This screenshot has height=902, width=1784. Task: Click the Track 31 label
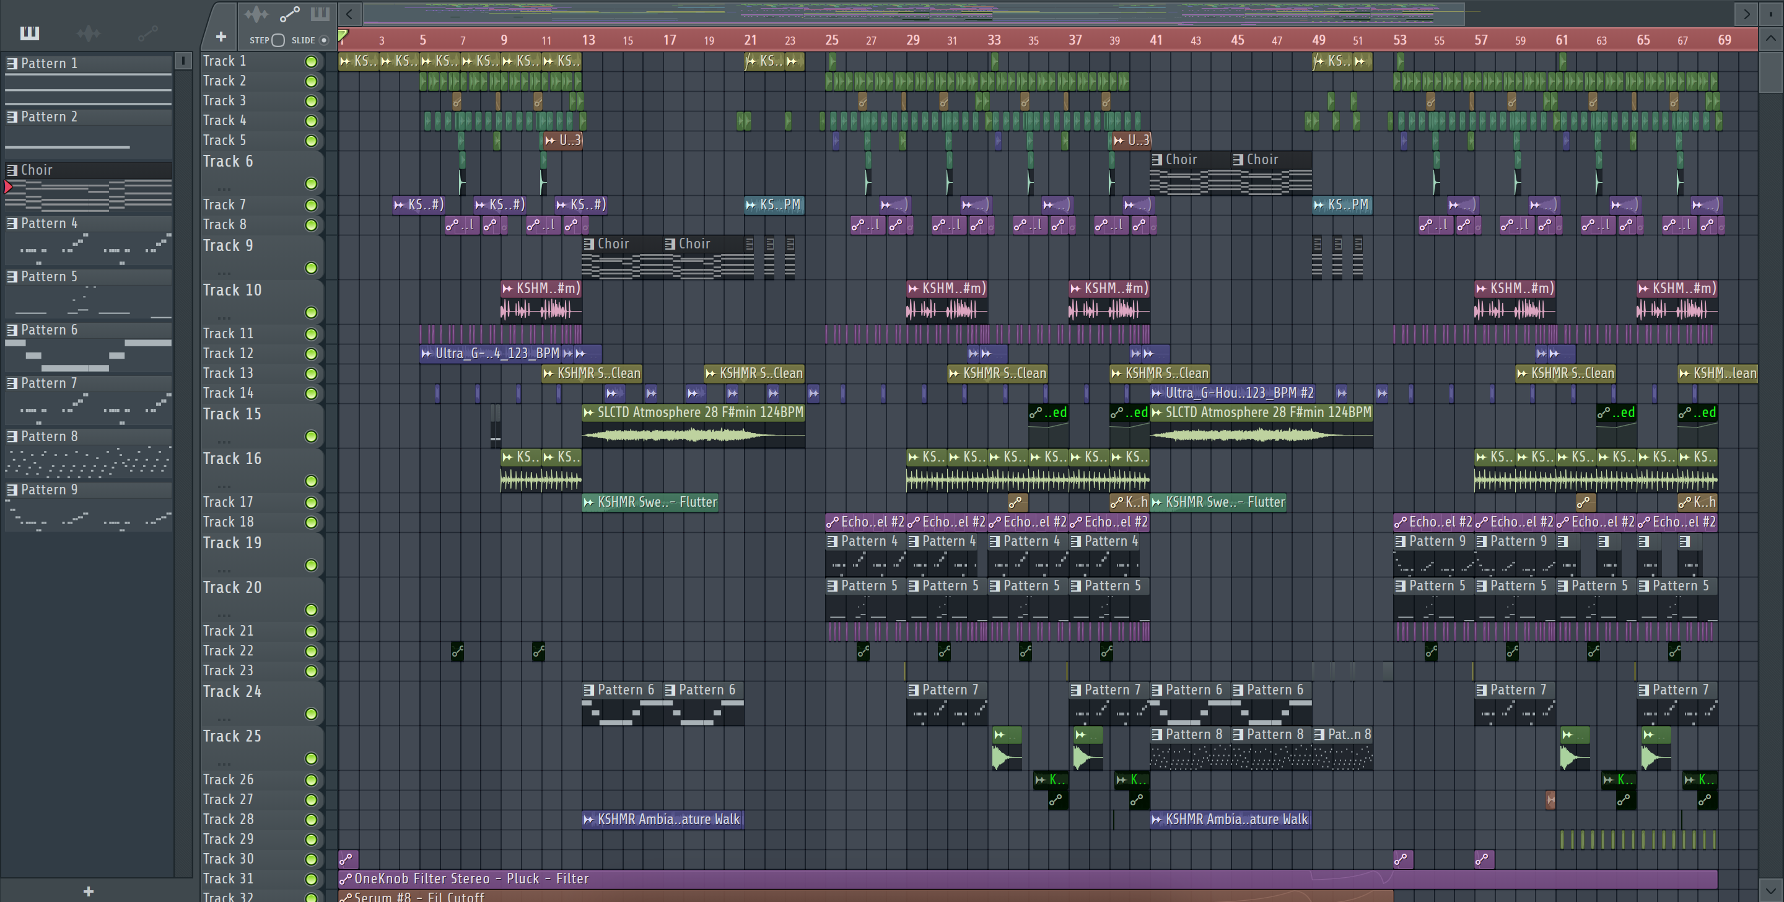click(228, 880)
